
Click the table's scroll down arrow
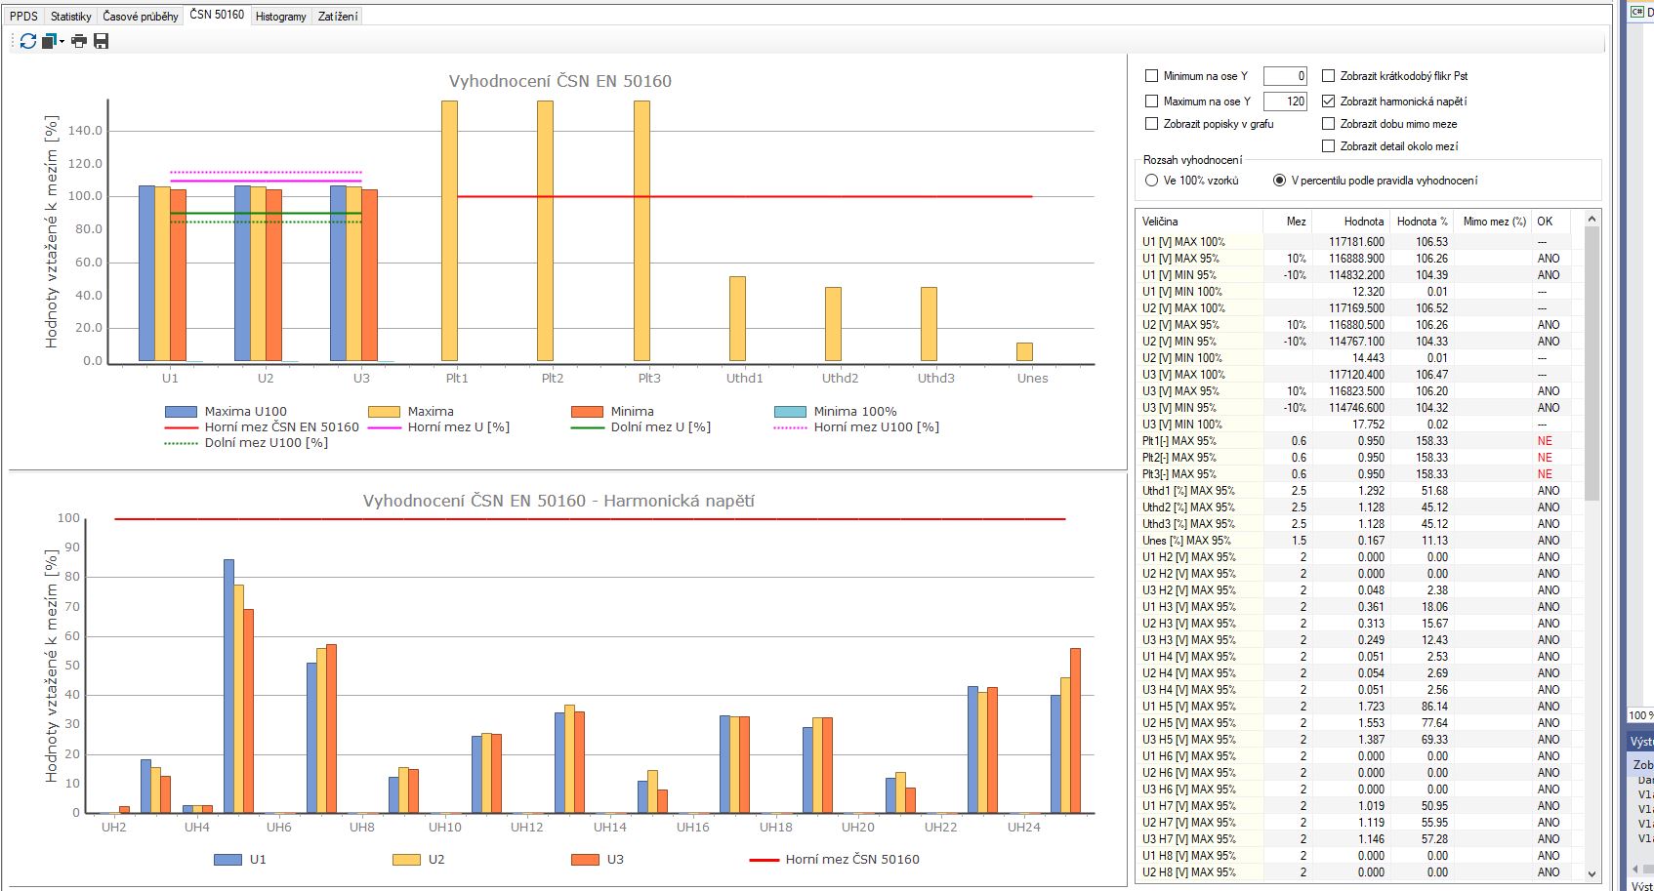(x=1592, y=874)
